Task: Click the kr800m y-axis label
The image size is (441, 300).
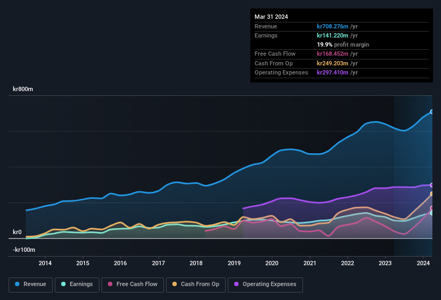Action: [x=23, y=89]
